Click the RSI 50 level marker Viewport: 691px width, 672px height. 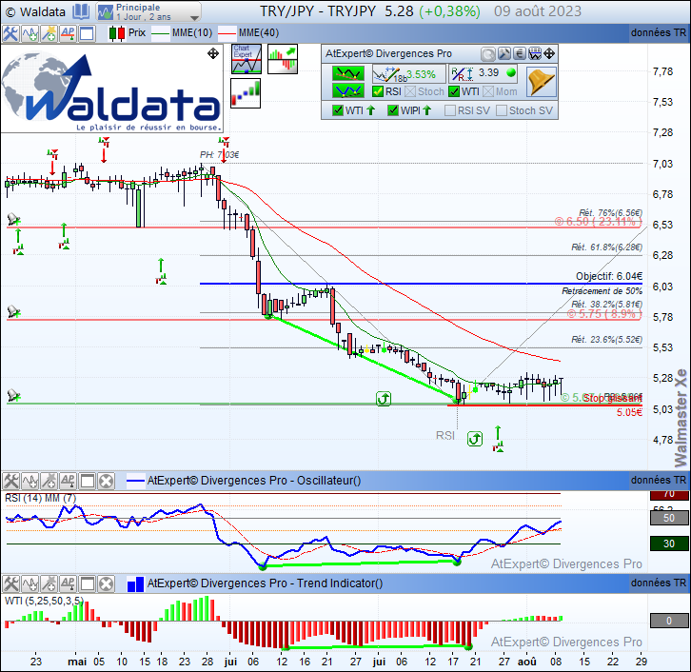[x=669, y=518]
